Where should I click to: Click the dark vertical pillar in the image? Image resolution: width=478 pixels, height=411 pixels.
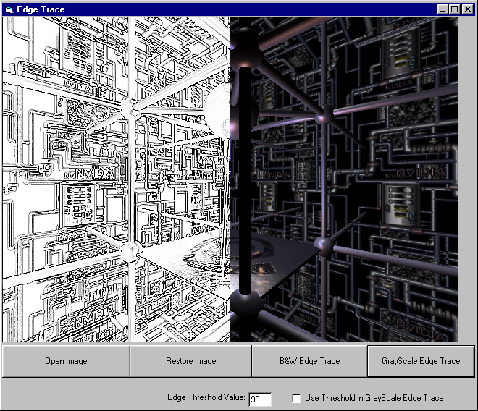coord(245,181)
